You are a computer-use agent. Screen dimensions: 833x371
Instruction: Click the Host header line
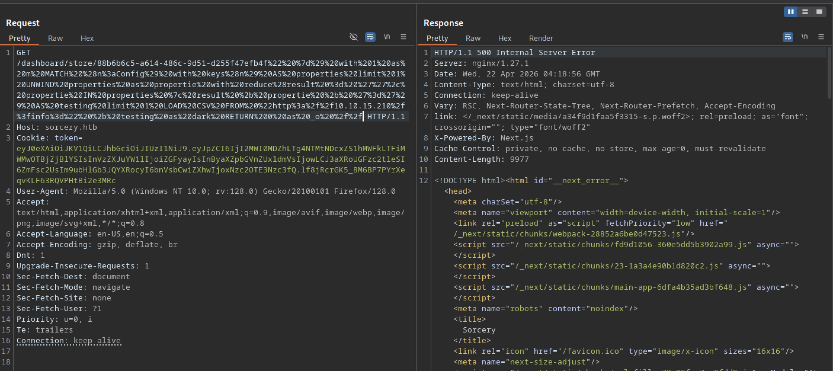click(x=57, y=127)
